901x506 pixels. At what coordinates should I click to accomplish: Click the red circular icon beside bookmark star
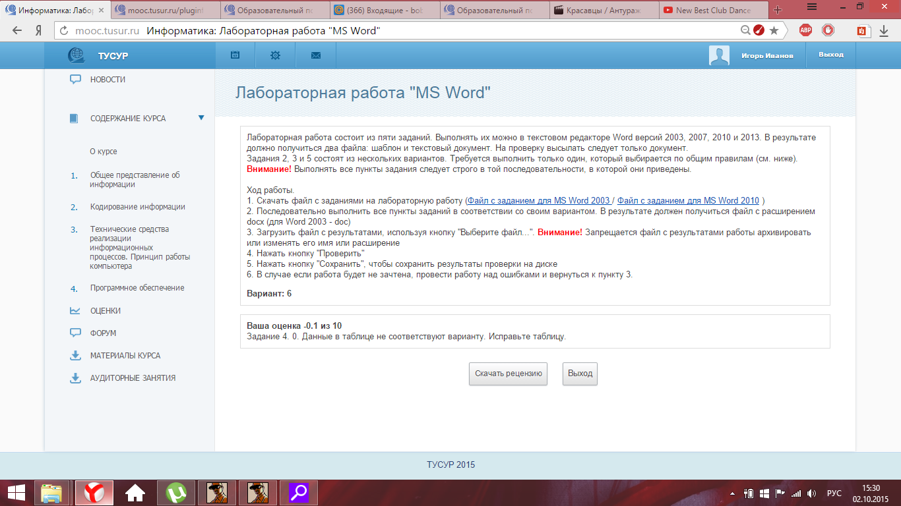click(759, 30)
